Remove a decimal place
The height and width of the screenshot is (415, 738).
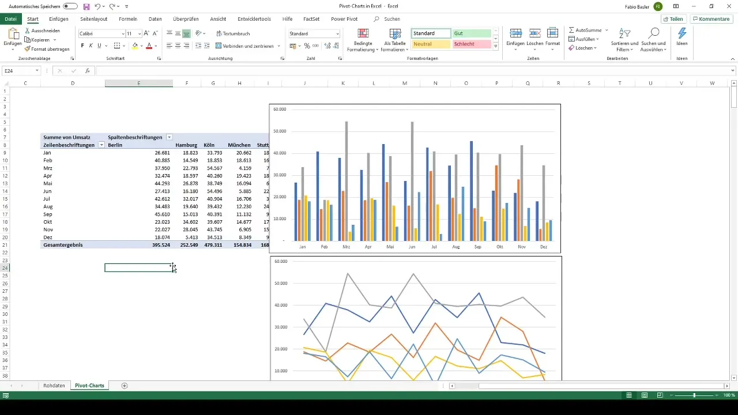(x=336, y=46)
